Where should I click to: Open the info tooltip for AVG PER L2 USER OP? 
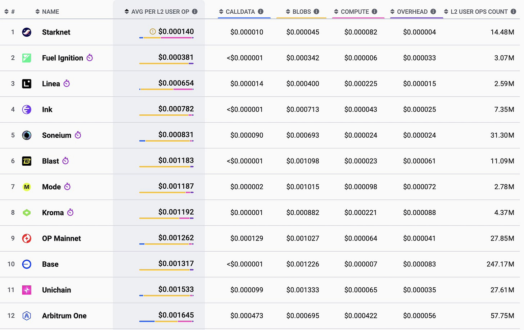(195, 12)
